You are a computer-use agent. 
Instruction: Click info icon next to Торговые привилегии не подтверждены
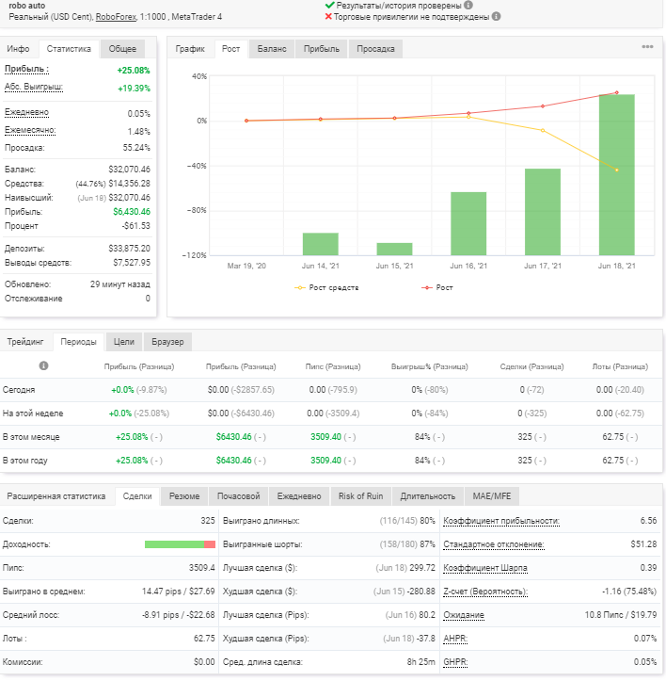pos(497,17)
